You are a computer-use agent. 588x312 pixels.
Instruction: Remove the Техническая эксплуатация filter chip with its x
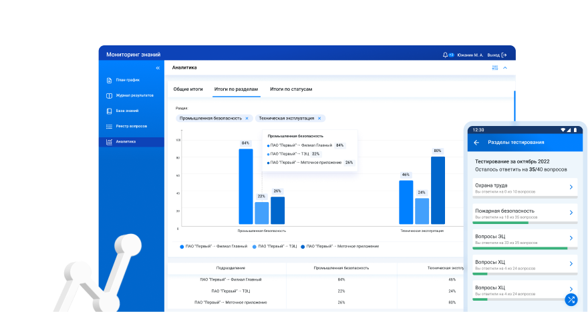click(319, 118)
